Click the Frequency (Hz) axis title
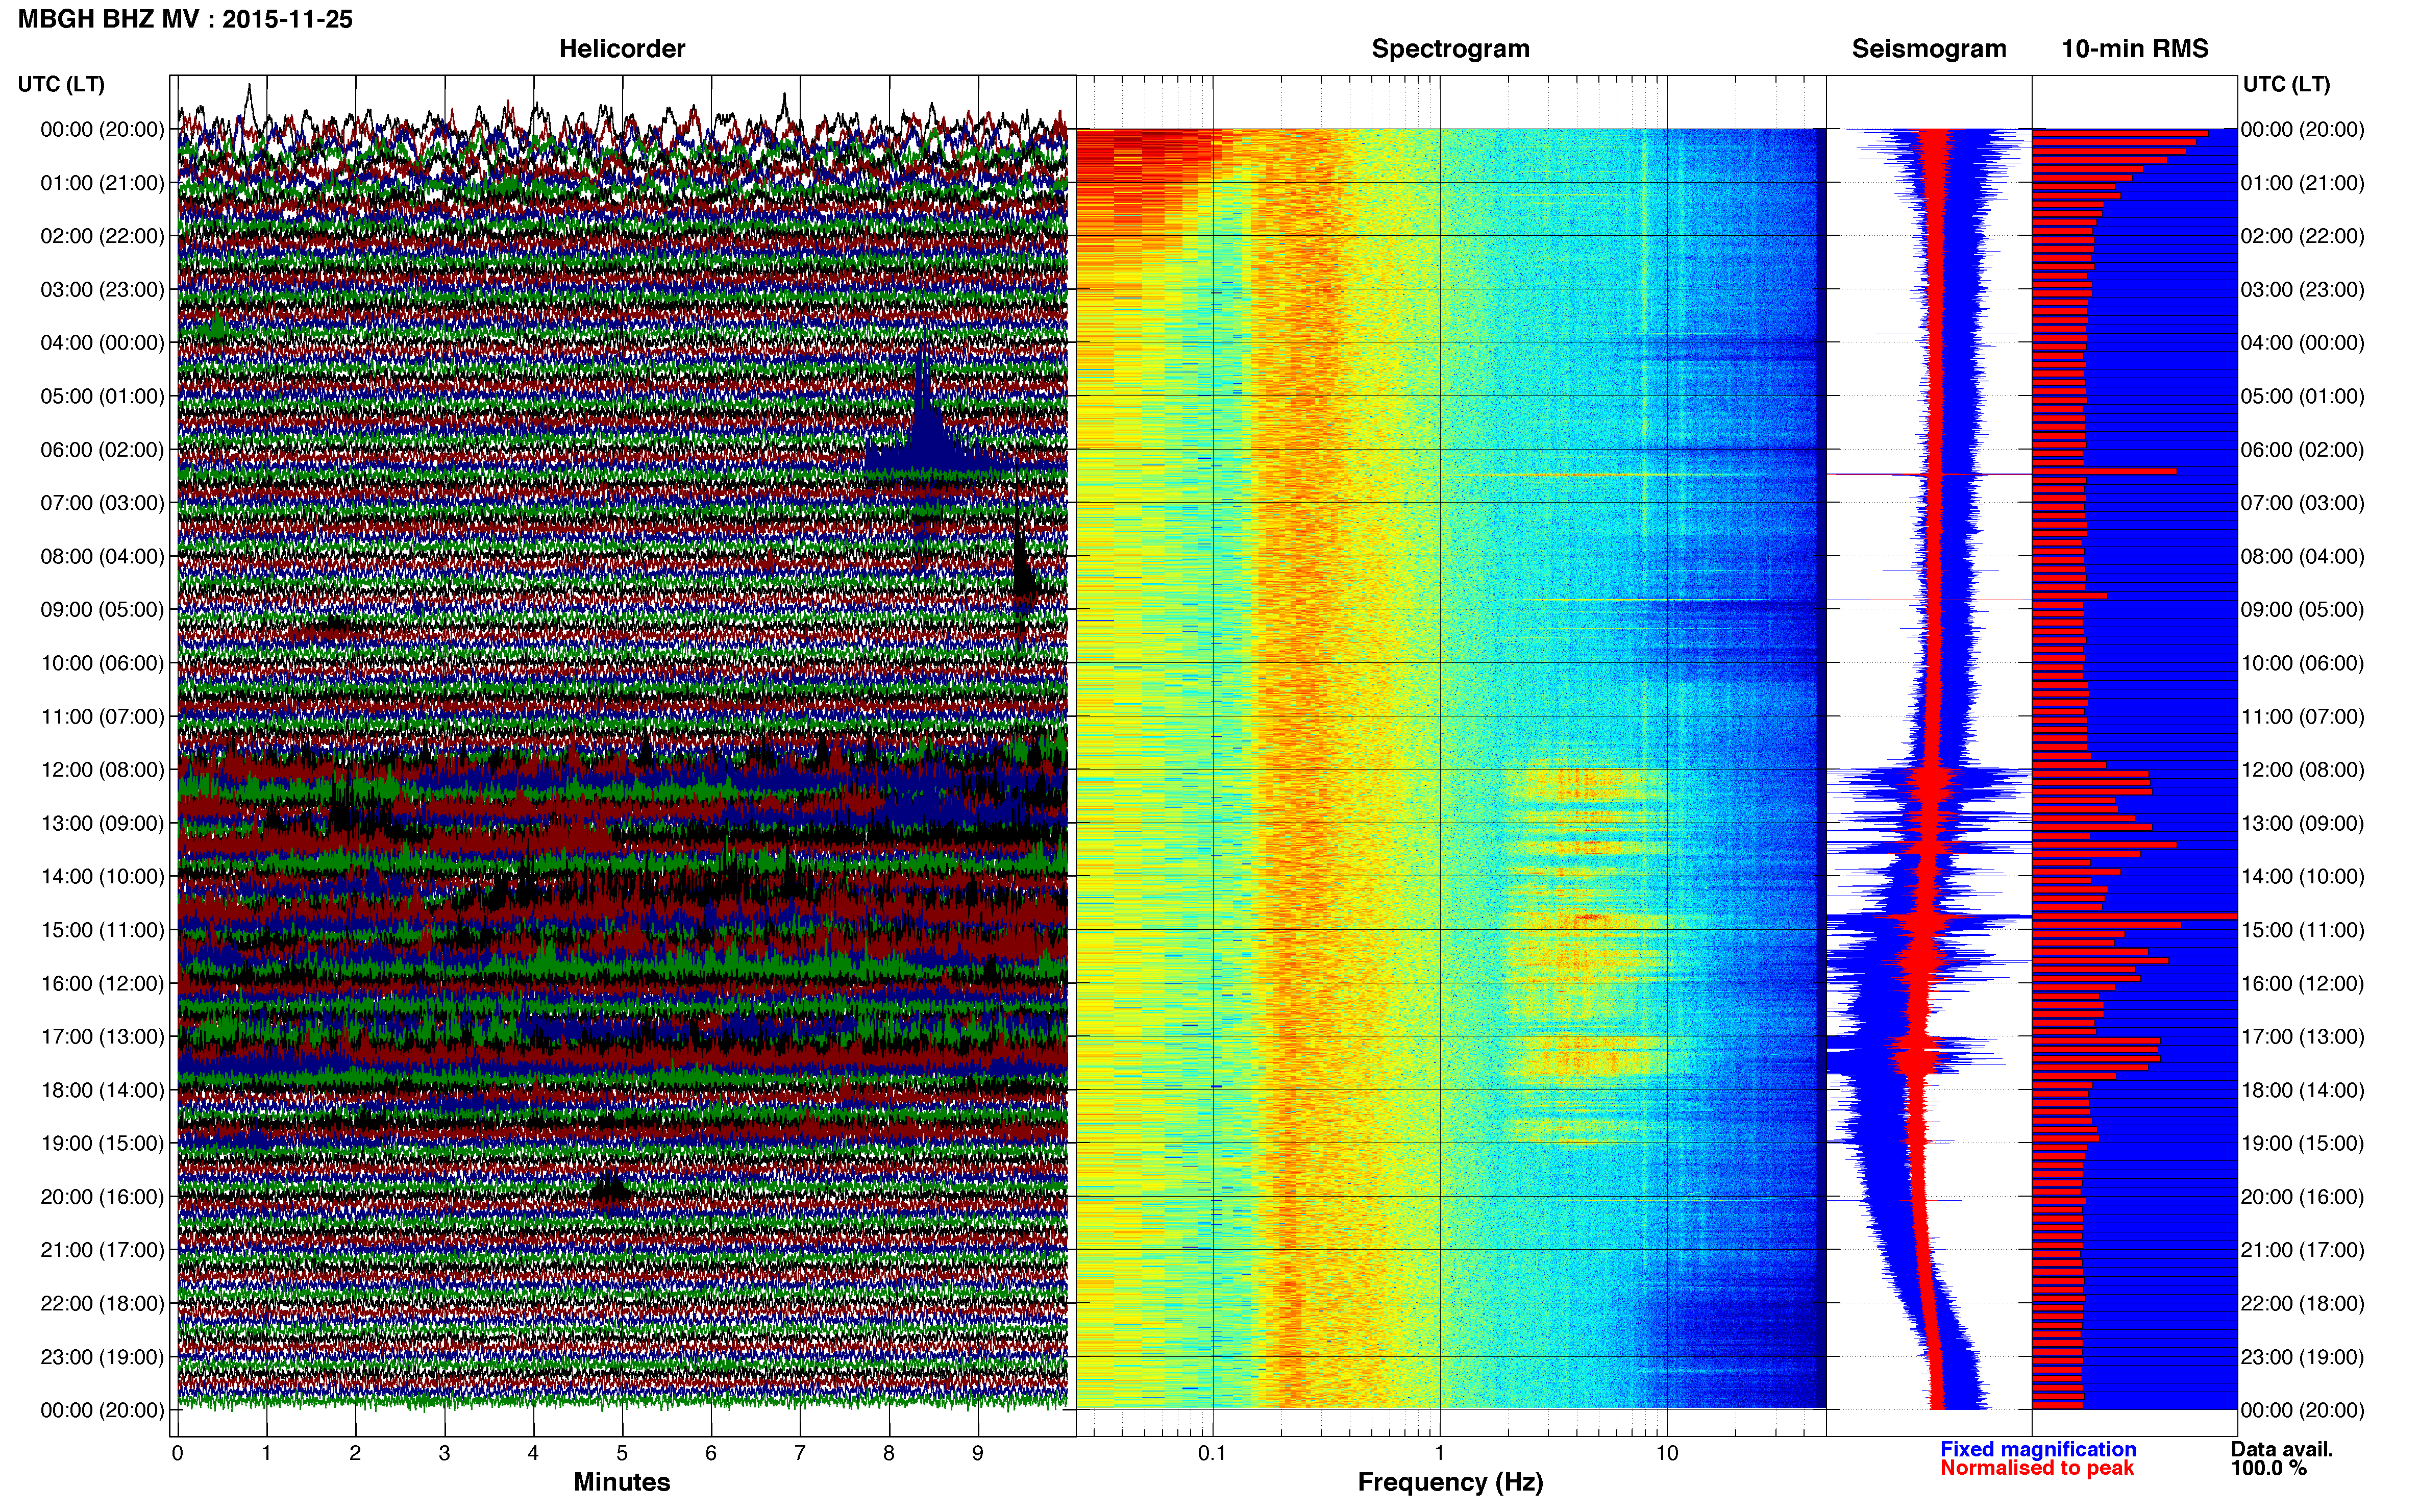Viewport: 2419px width, 1512px height. pos(1450,1482)
